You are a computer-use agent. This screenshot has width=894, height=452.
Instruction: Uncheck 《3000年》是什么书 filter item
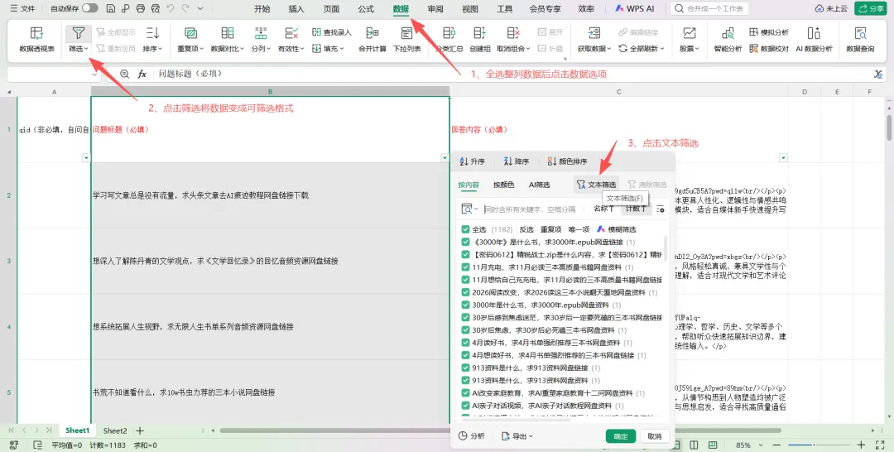[465, 242]
